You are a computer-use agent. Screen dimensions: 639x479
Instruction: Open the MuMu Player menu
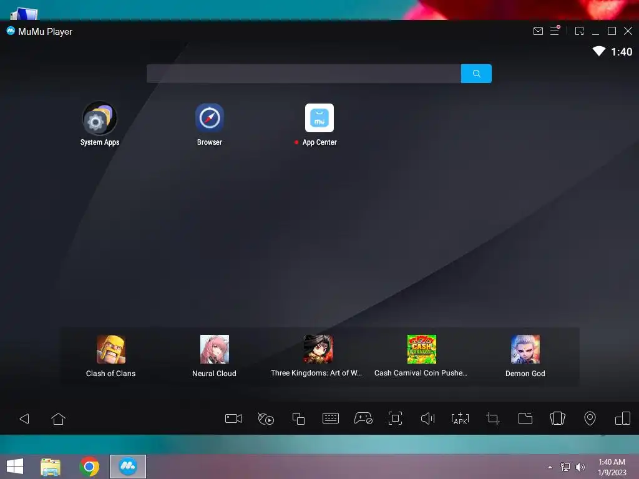click(x=555, y=31)
